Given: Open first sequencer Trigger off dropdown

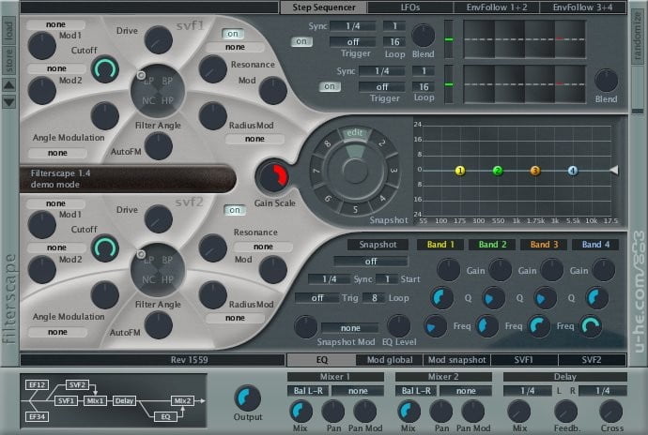Looking at the screenshot, I should [x=353, y=41].
